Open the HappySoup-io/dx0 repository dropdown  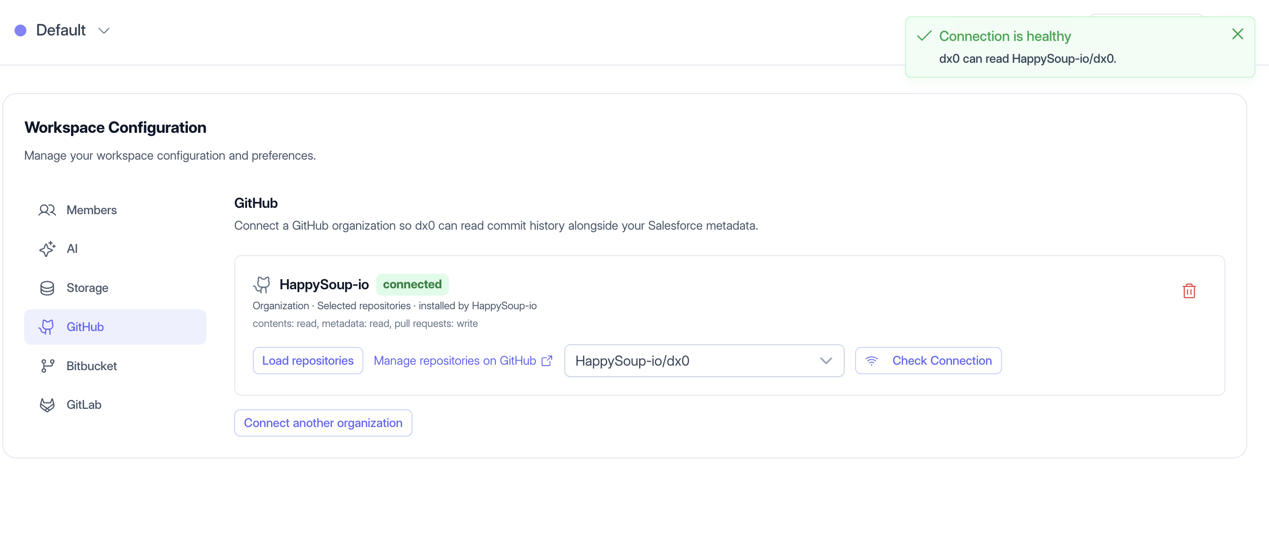pyautogui.click(x=704, y=361)
